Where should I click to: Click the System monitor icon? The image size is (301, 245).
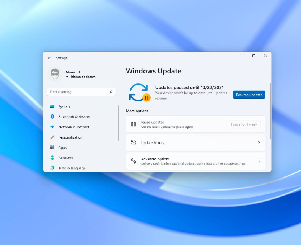pos(52,106)
